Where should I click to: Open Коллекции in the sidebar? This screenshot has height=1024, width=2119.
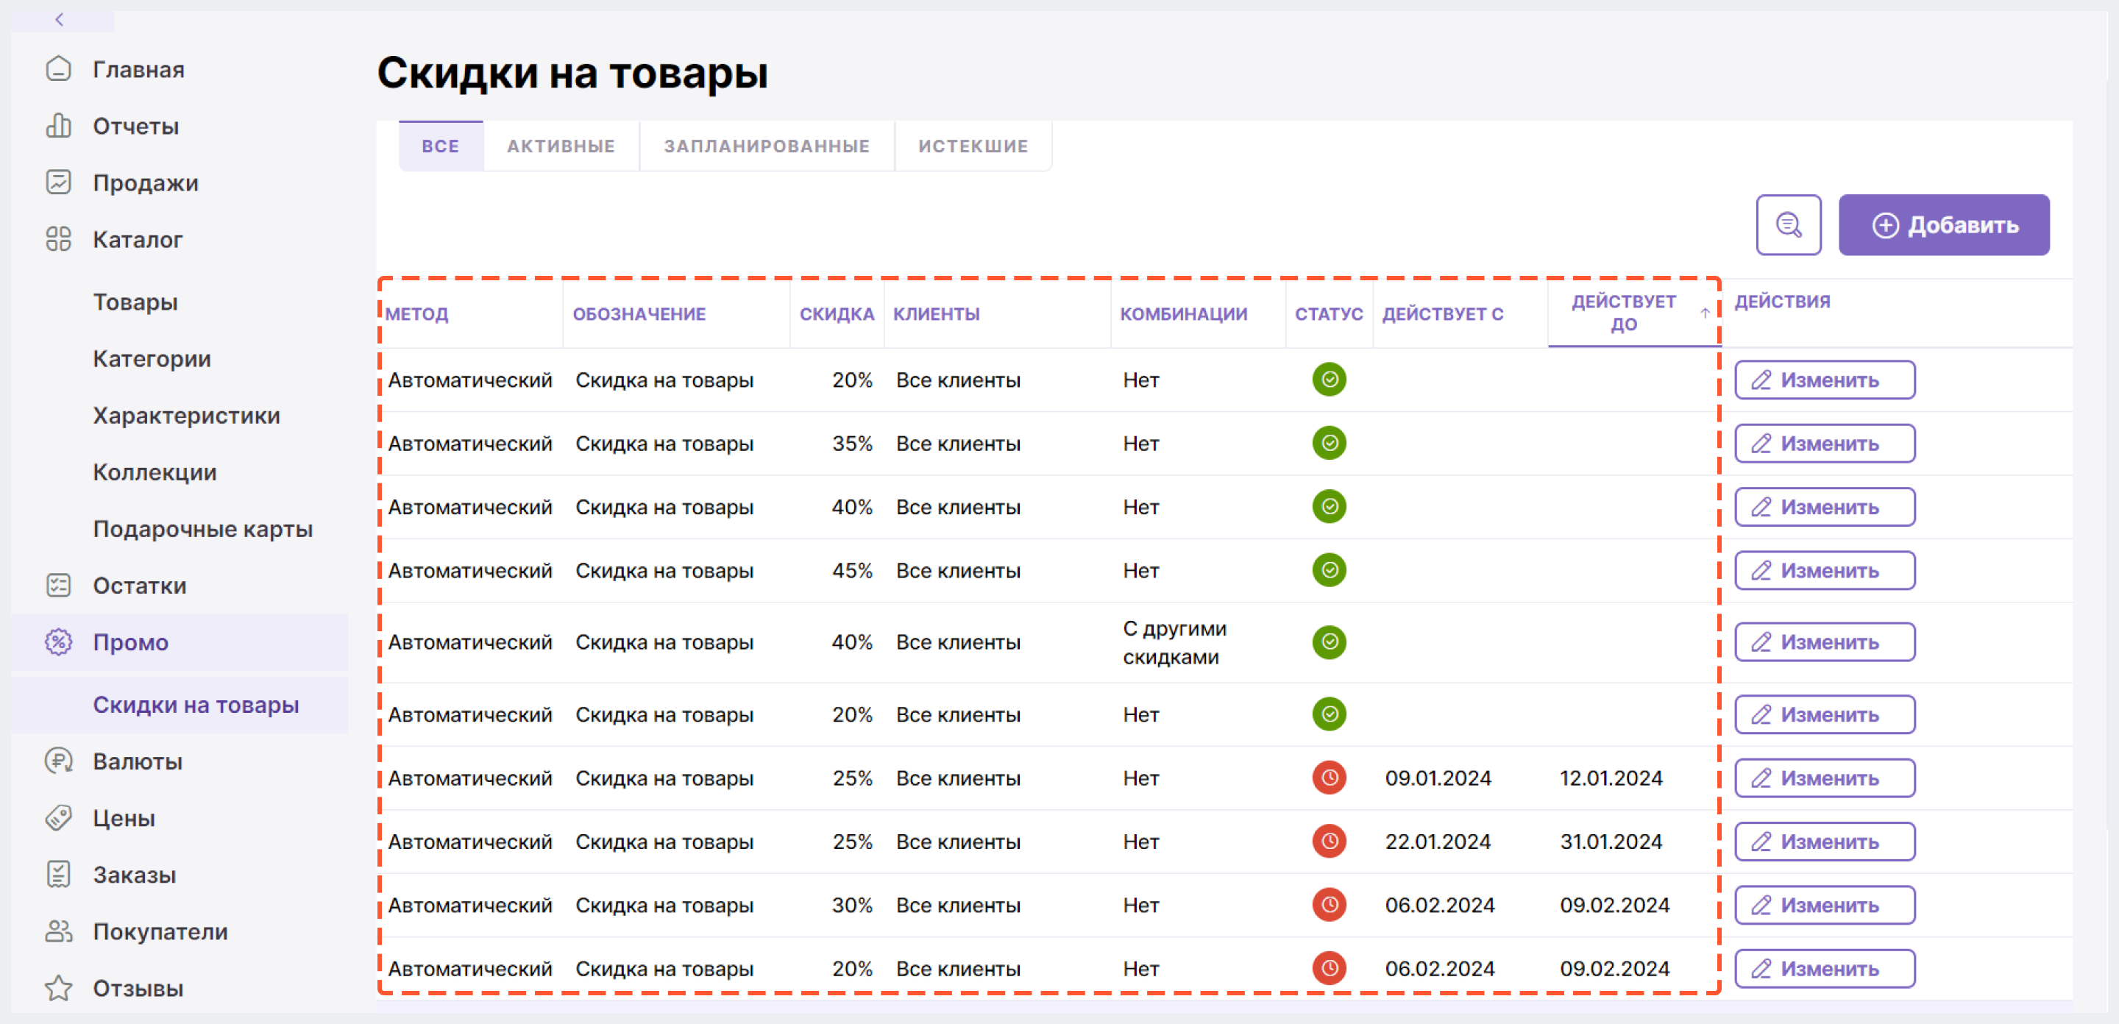tap(155, 472)
